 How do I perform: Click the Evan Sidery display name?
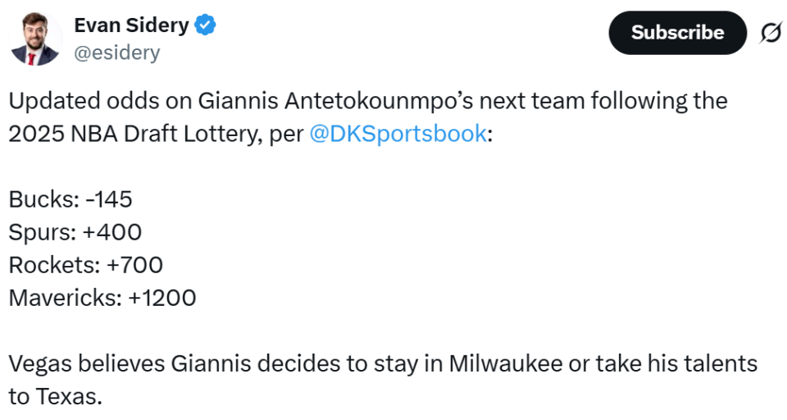point(131,26)
